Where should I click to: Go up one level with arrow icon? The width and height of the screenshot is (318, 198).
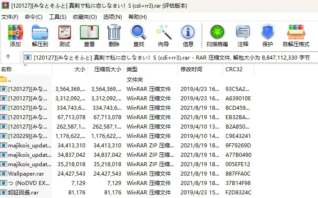click(8, 56)
